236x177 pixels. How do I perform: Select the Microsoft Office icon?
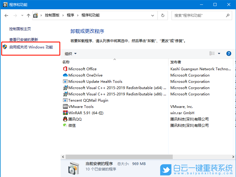[x=65, y=69]
